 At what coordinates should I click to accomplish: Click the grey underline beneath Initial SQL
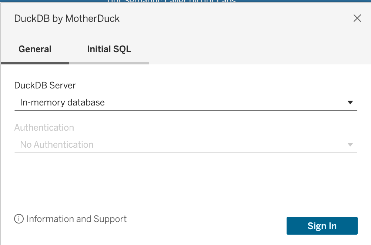click(109, 63)
